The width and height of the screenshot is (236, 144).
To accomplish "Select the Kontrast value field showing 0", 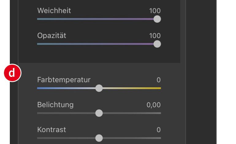I will pyautogui.click(x=158, y=130).
